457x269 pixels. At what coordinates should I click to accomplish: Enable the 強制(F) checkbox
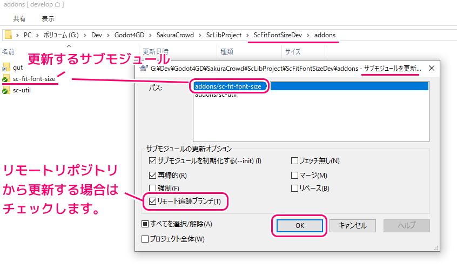[x=152, y=188]
